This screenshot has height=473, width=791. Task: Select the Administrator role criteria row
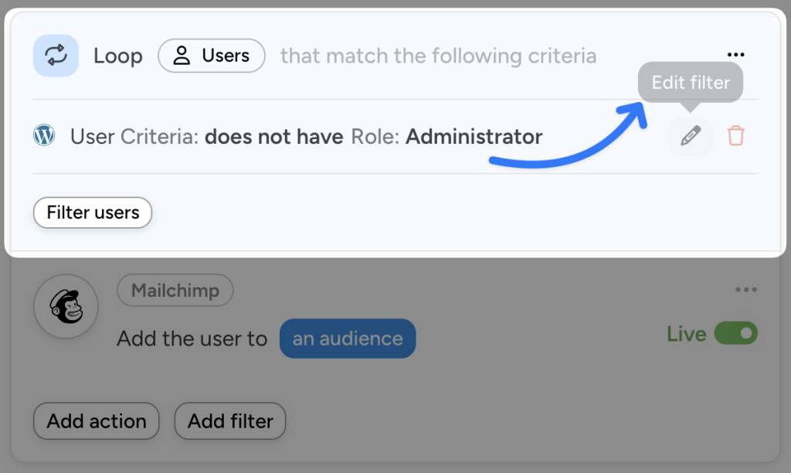pos(309,136)
